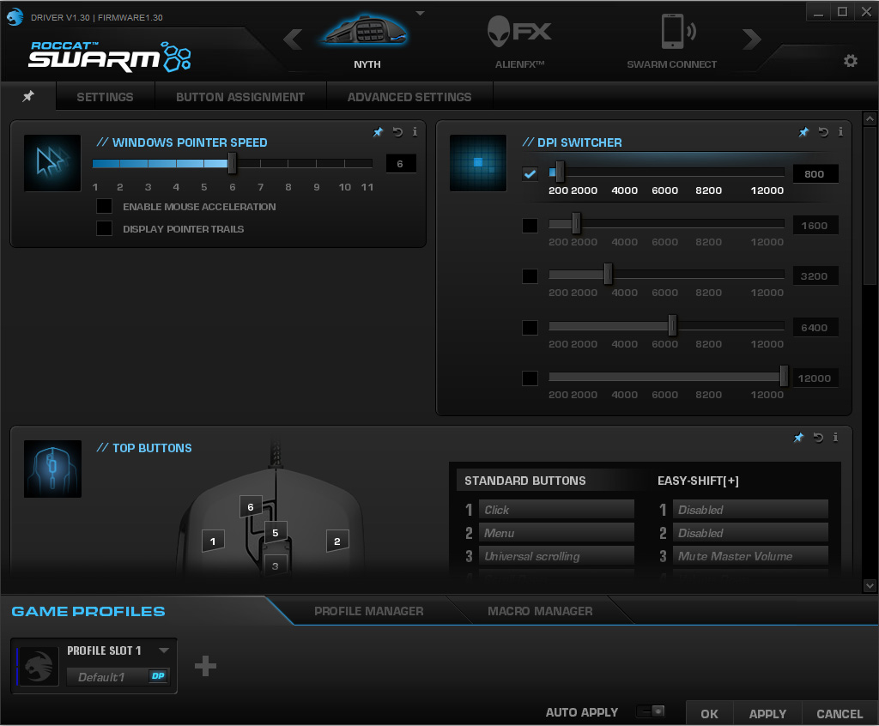Open the Macro Manager tab
879x726 pixels.
[540, 611]
